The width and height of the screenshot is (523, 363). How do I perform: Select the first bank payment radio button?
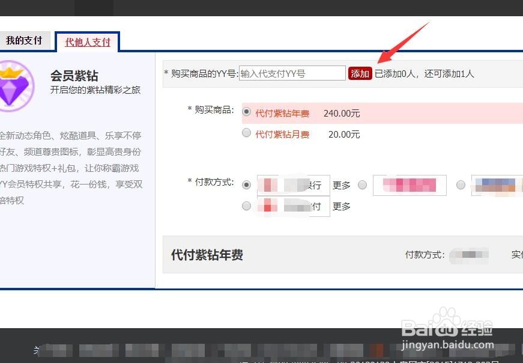coord(246,185)
